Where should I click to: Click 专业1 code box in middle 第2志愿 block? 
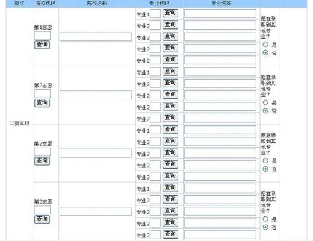point(155,130)
